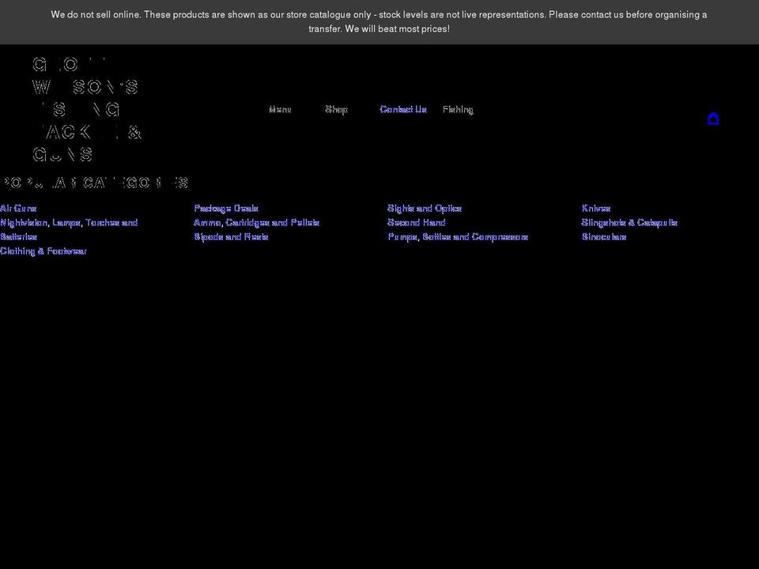Browse Bipods and Rests products
This screenshot has width=759, height=569.
pyautogui.click(x=232, y=236)
